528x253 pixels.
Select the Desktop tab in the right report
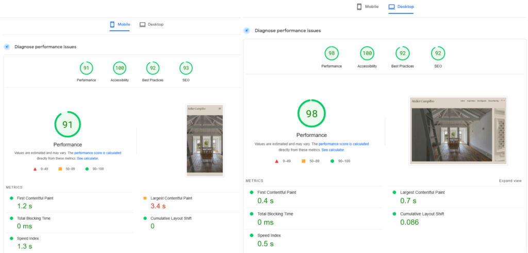click(401, 7)
